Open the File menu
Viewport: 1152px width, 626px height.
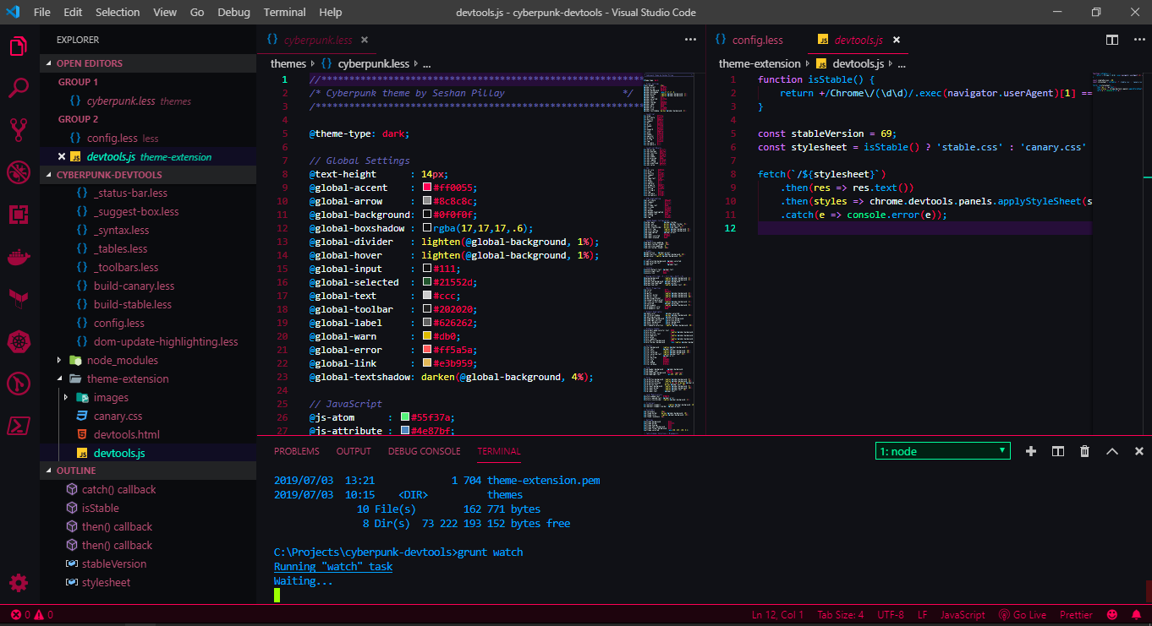42,12
